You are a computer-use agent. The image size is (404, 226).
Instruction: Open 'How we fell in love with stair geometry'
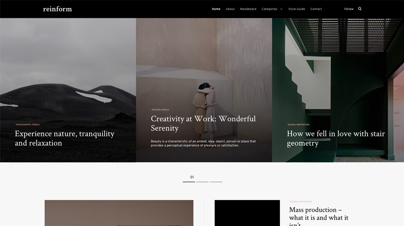coord(336,138)
